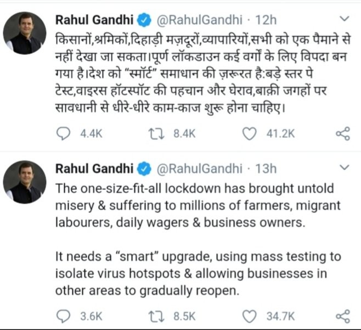Open Rahul Gandhi's profile photo on second tweet
361x330 pixels.
pos(25,182)
